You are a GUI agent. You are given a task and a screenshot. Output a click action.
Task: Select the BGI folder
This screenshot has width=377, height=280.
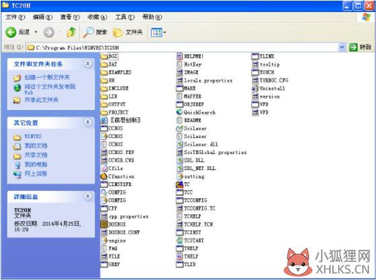110,56
